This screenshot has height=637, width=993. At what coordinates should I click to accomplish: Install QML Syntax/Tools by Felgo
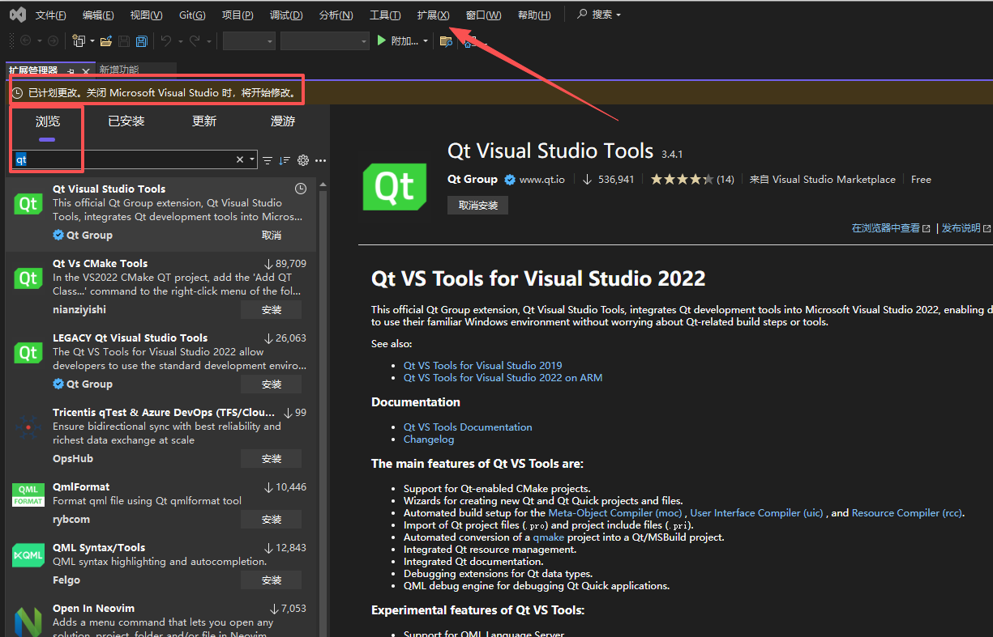[272, 580]
